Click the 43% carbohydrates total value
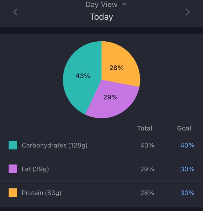203x211 pixels. pos(147,145)
